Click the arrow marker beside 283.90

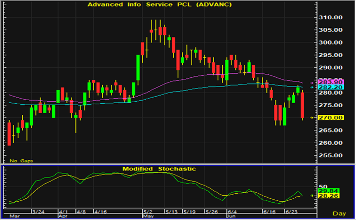tap(311, 82)
